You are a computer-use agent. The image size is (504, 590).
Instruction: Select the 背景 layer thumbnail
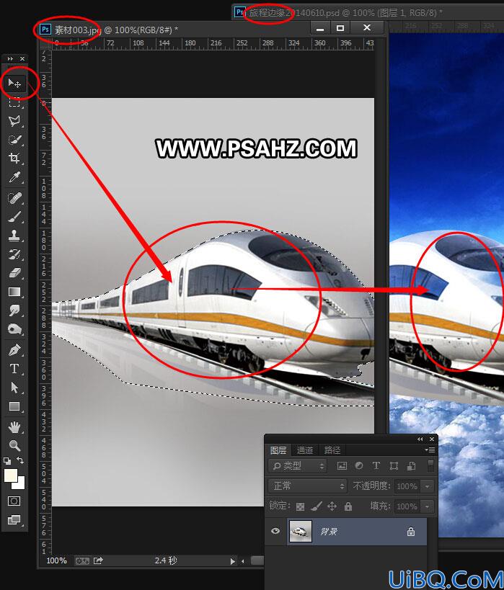[x=300, y=532]
